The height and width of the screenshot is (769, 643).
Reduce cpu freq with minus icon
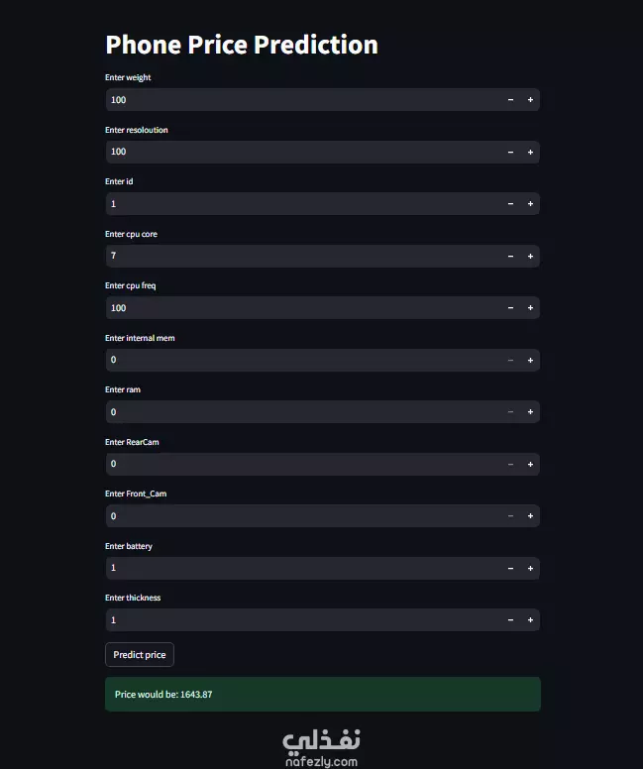tap(510, 307)
